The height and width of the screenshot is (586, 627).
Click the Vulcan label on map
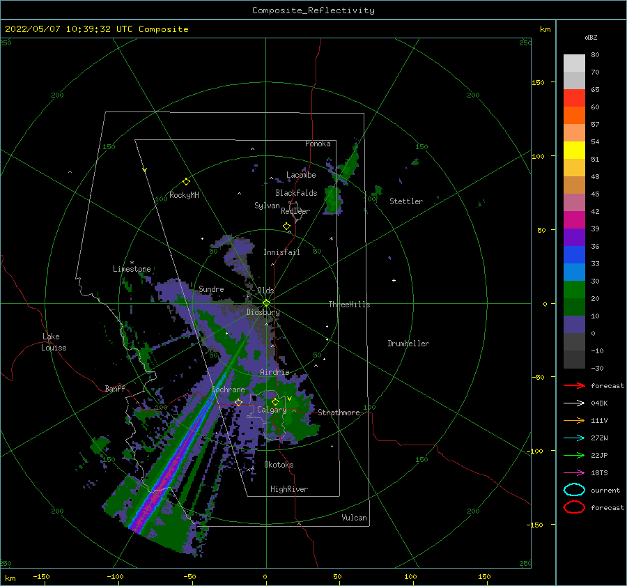click(x=355, y=518)
